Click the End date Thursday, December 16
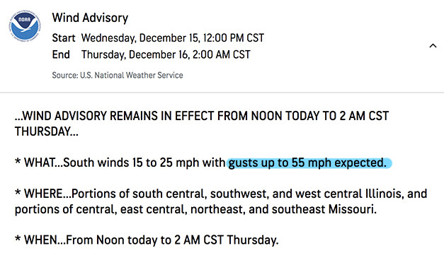444x260 pixels. coord(135,54)
